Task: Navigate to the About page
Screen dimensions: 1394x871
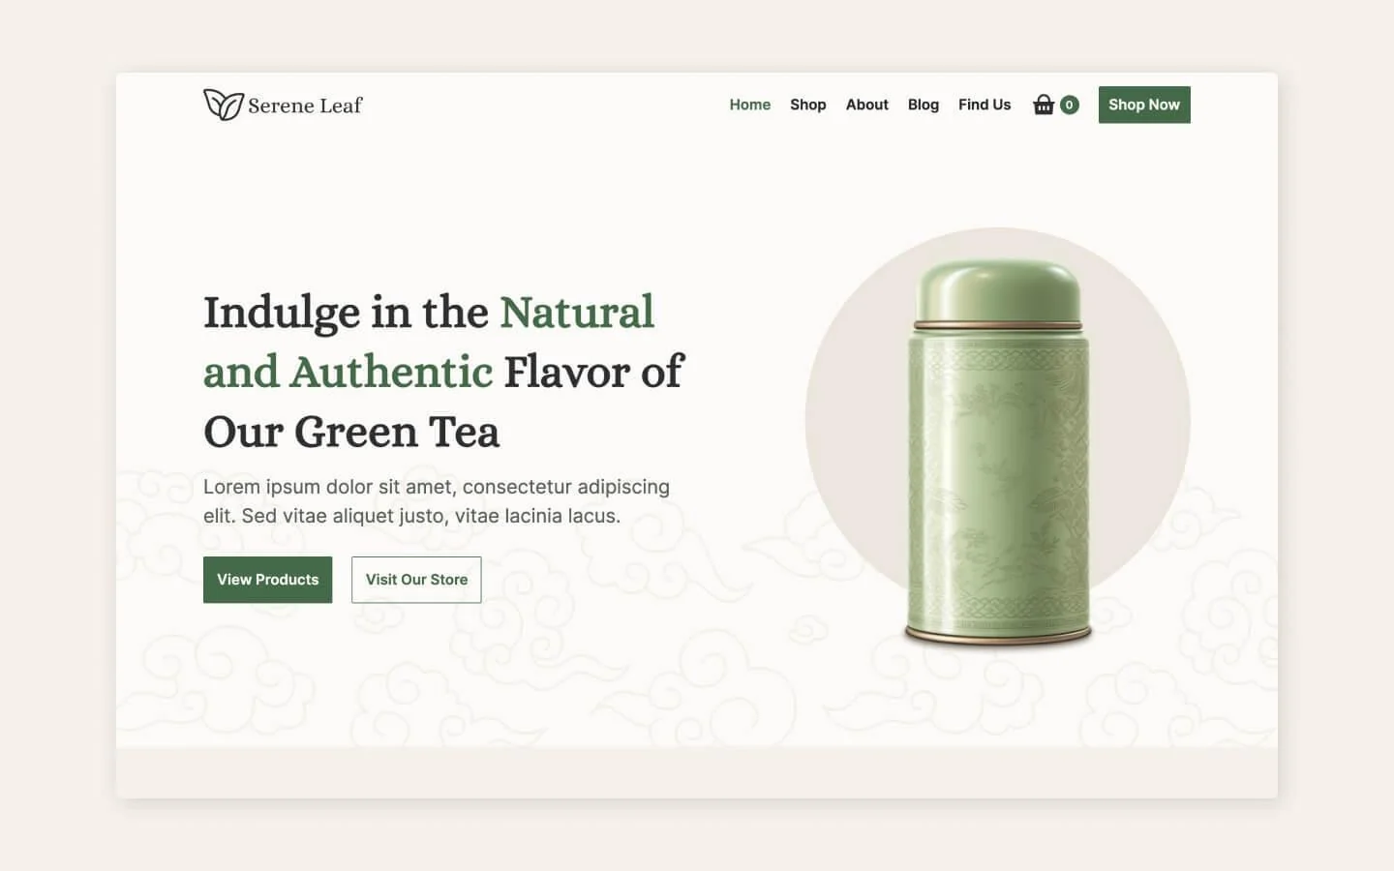Action: click(866, 105)
